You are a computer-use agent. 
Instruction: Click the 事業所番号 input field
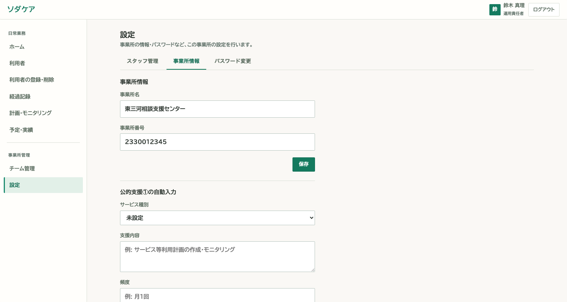click(217, 142)
